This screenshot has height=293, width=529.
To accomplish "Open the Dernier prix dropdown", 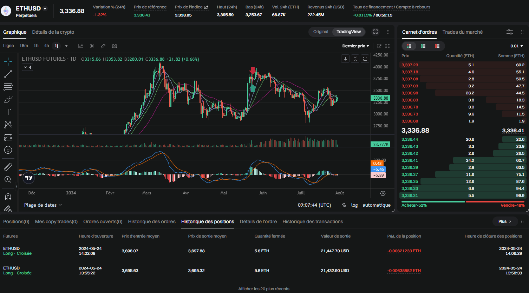I will coord(355,46).
